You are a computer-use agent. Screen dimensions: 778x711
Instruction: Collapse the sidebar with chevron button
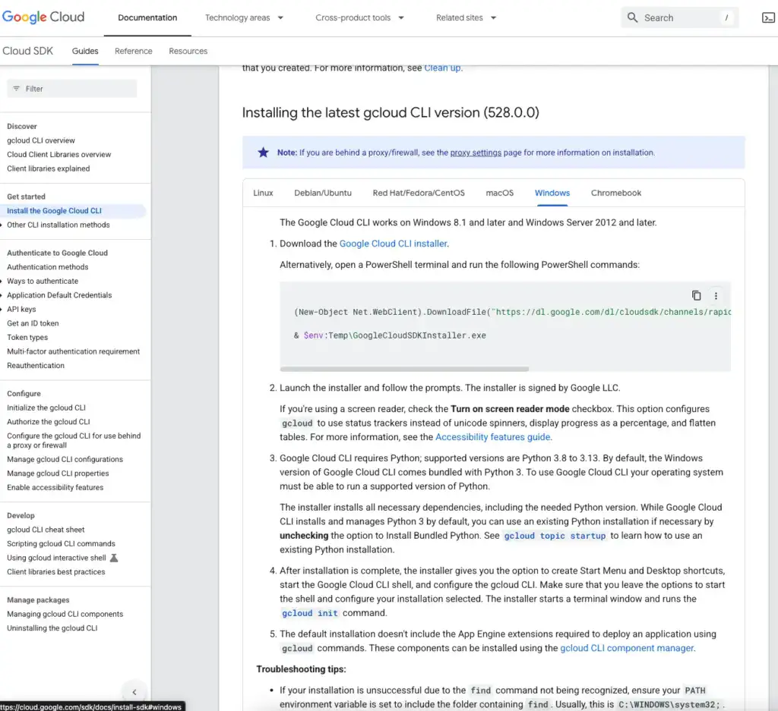pyautogui.click(x=134, y=692)
